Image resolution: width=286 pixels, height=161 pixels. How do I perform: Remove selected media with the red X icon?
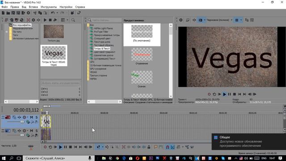[x=28, y=20]
